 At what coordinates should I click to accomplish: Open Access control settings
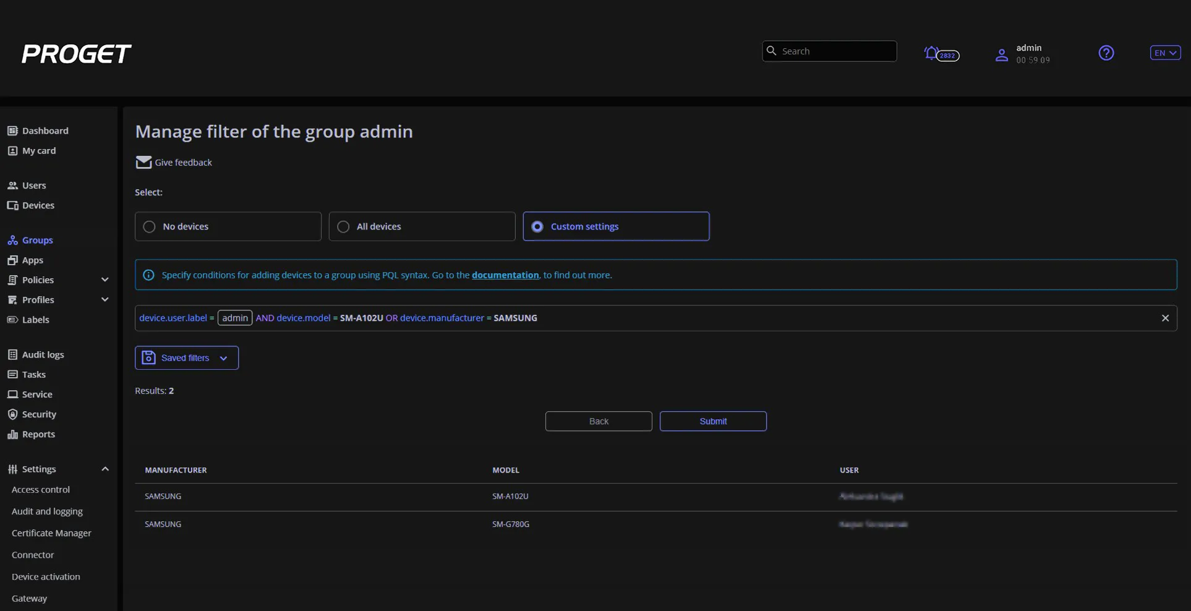coord(41,489)
